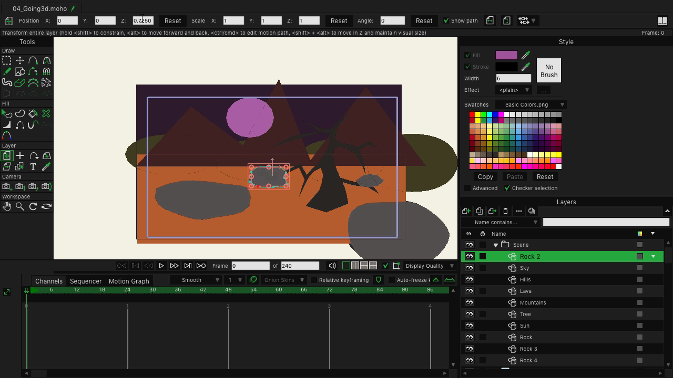
Task: Click the Delete Layer trash icon
Action: (505, 211)
